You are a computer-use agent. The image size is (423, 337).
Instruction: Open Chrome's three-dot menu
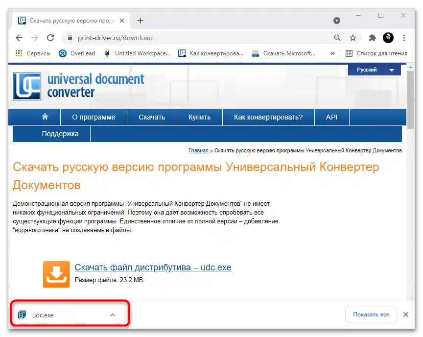point(404,38)
